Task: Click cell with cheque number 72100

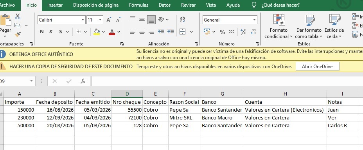Action: pos(127,117)
